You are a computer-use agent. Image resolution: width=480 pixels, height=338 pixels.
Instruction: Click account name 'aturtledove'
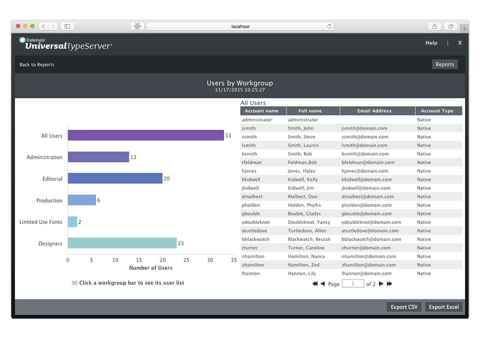point(254,231)
